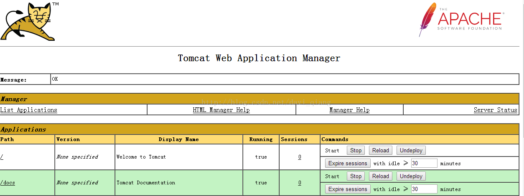Click the "Commands" column header
Screen dimensions: 524x196
pos(335,139)
